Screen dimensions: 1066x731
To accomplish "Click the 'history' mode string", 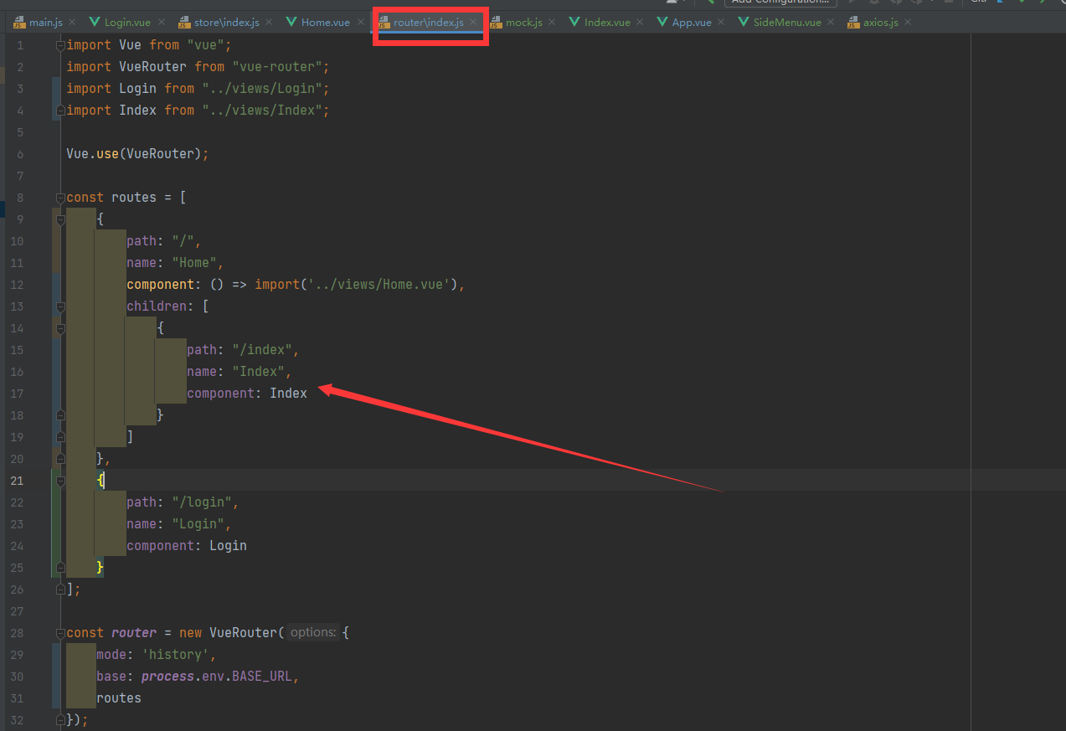I will (x=175, y=655).
